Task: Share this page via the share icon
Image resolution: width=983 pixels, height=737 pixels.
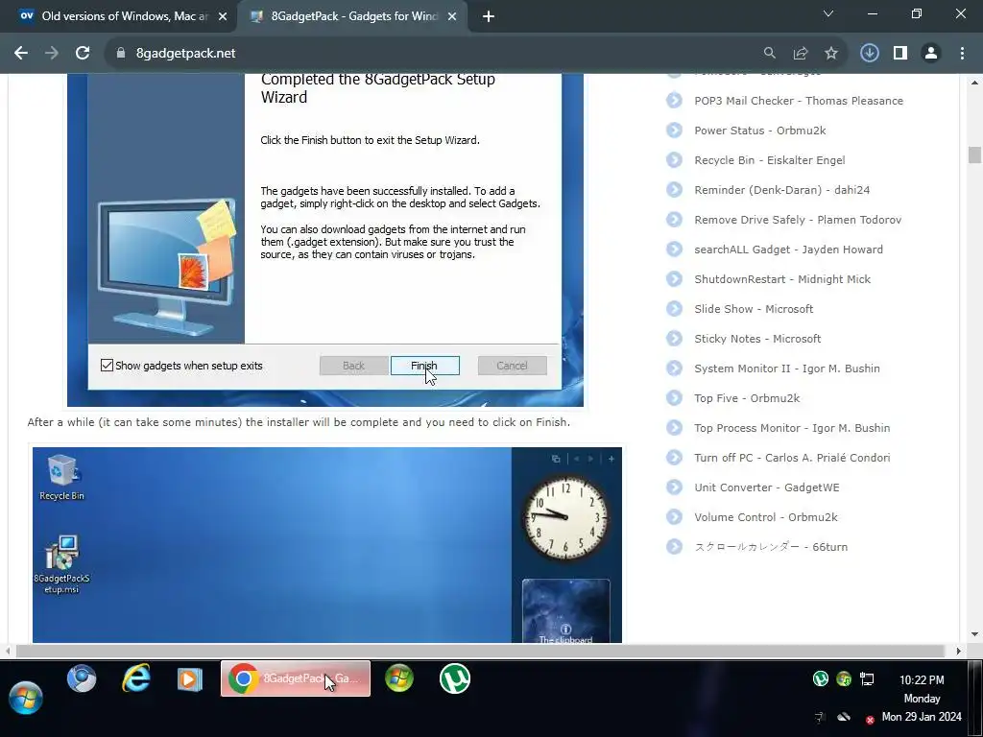Action: (x=800, y=54)
